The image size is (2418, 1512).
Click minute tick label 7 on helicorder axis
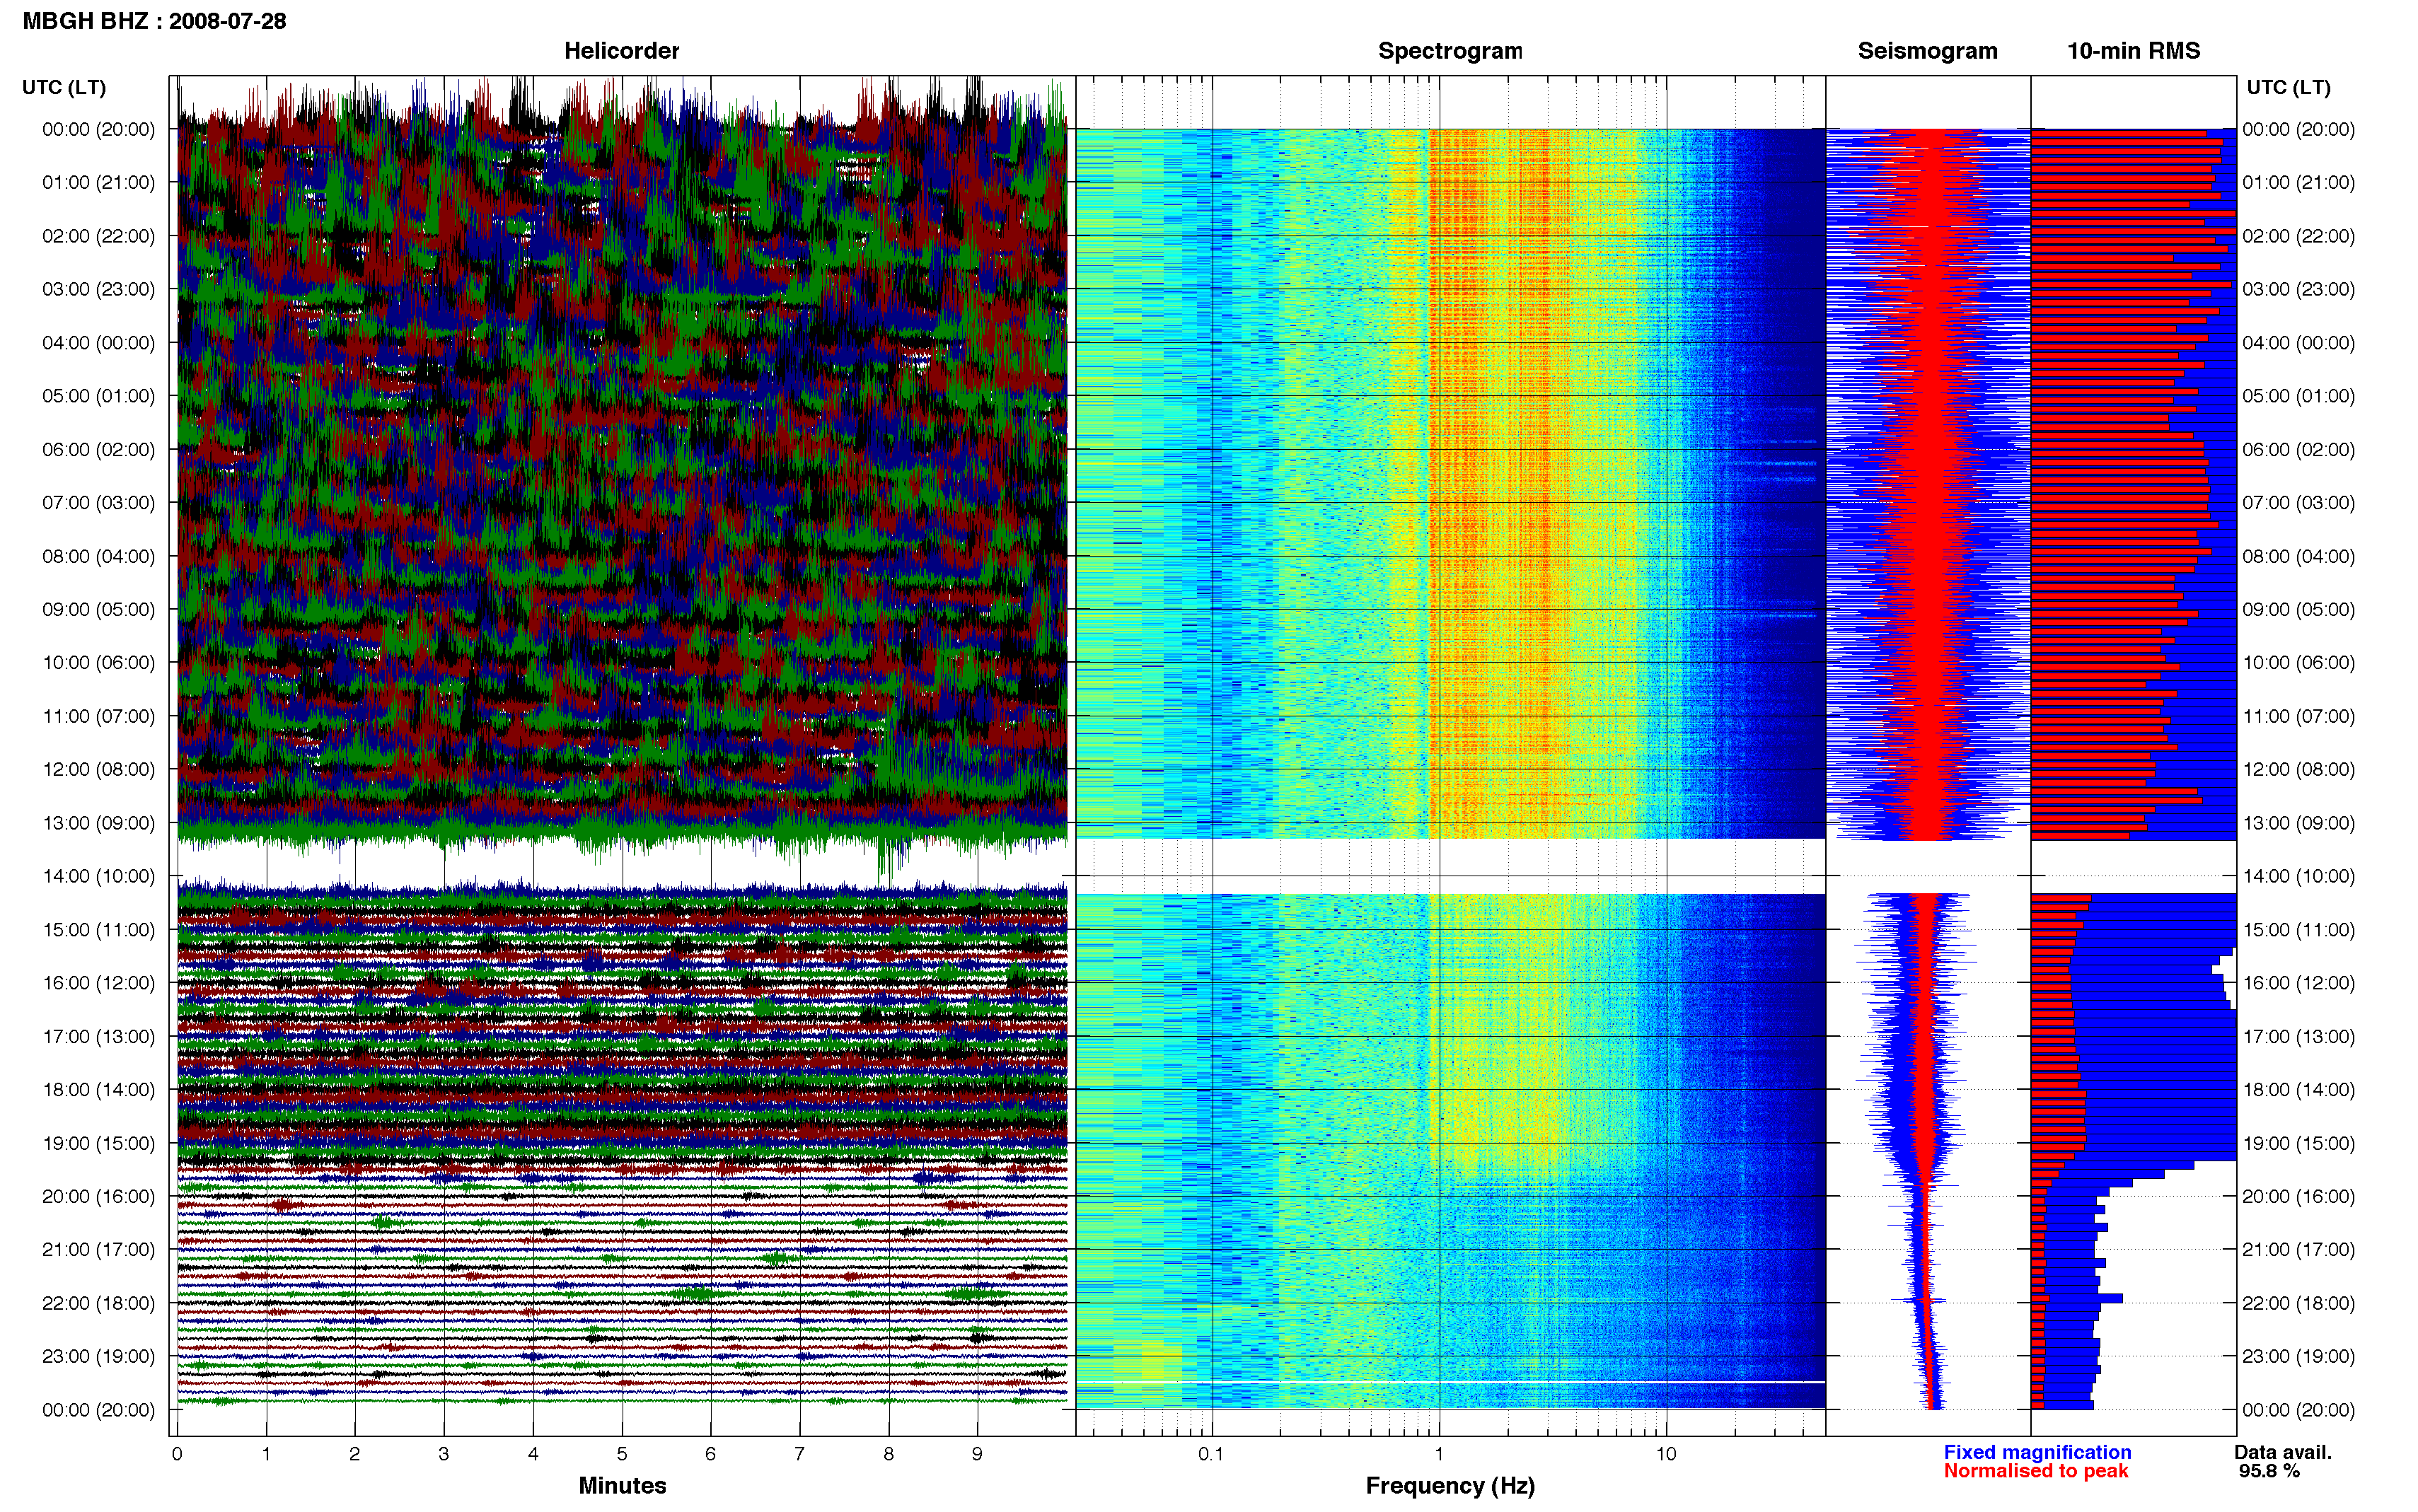799,1454
